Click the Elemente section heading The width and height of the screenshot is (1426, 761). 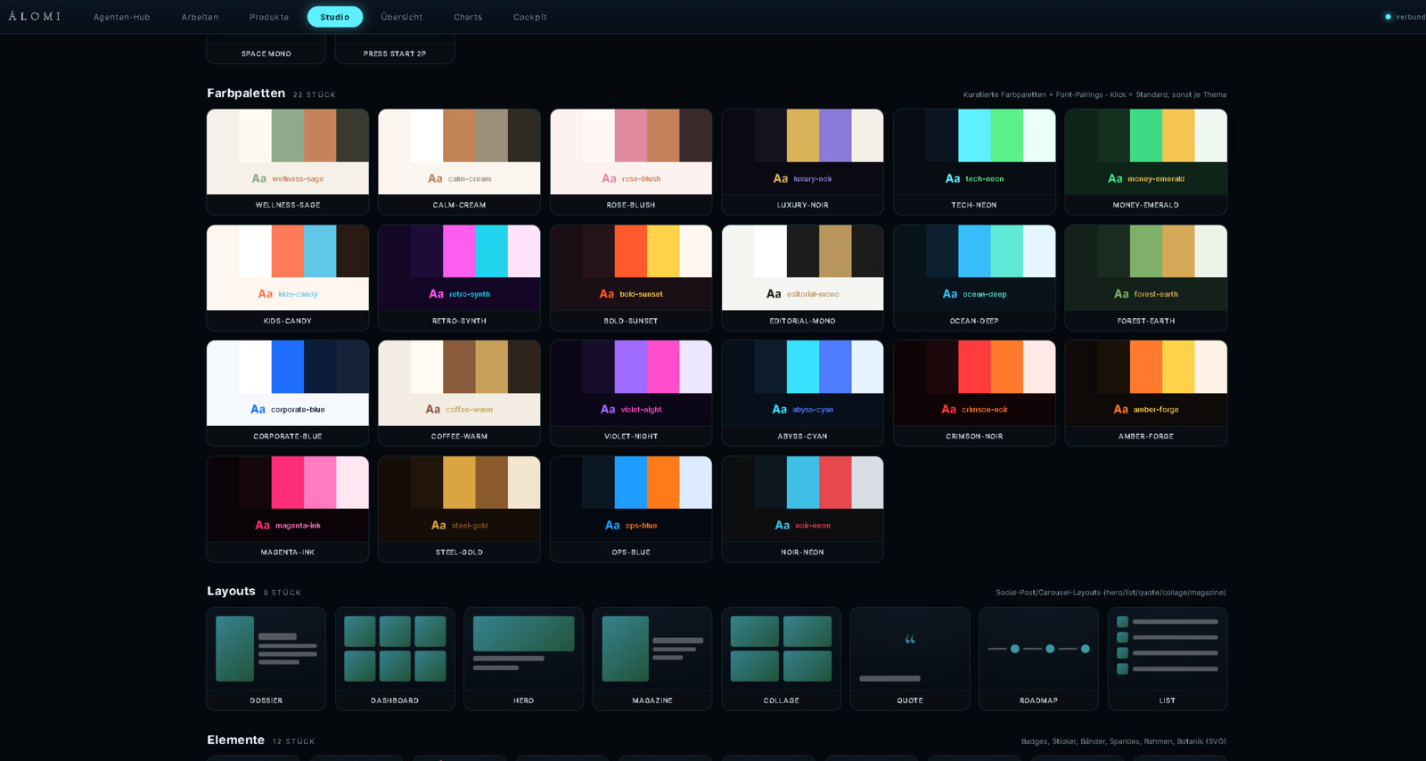coord(235,740)
